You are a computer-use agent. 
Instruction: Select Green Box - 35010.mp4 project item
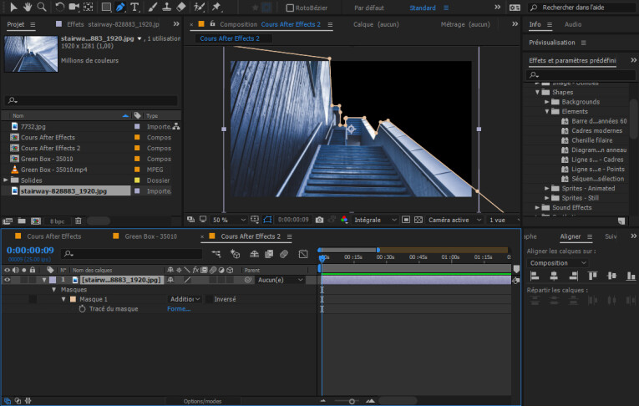pyautogui.click(x=53, y=170)
